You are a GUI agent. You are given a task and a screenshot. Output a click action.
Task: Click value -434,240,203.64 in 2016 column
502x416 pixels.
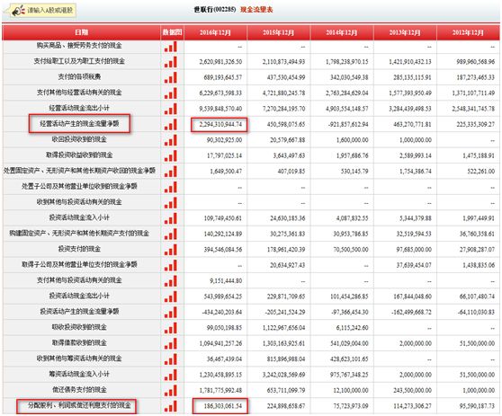coord(222,313)
